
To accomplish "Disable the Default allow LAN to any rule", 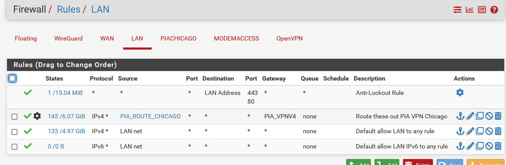I will click(x=489, y=131).
